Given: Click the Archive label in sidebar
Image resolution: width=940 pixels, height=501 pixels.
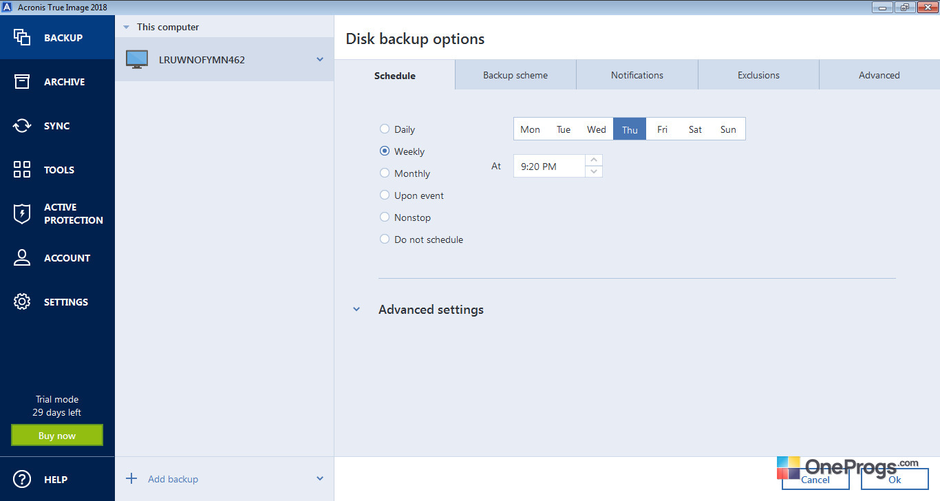Looking at the screenshot, I should click(65, 82).
